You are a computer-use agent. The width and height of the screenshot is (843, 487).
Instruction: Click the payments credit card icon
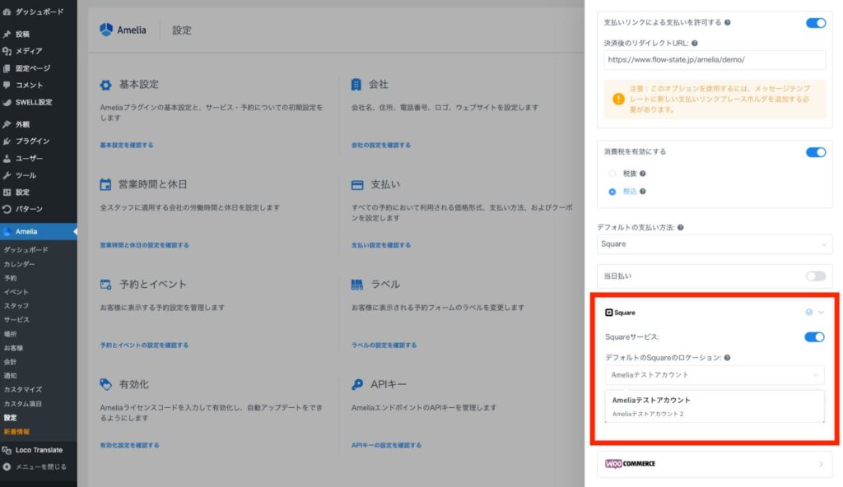[356, 185]
